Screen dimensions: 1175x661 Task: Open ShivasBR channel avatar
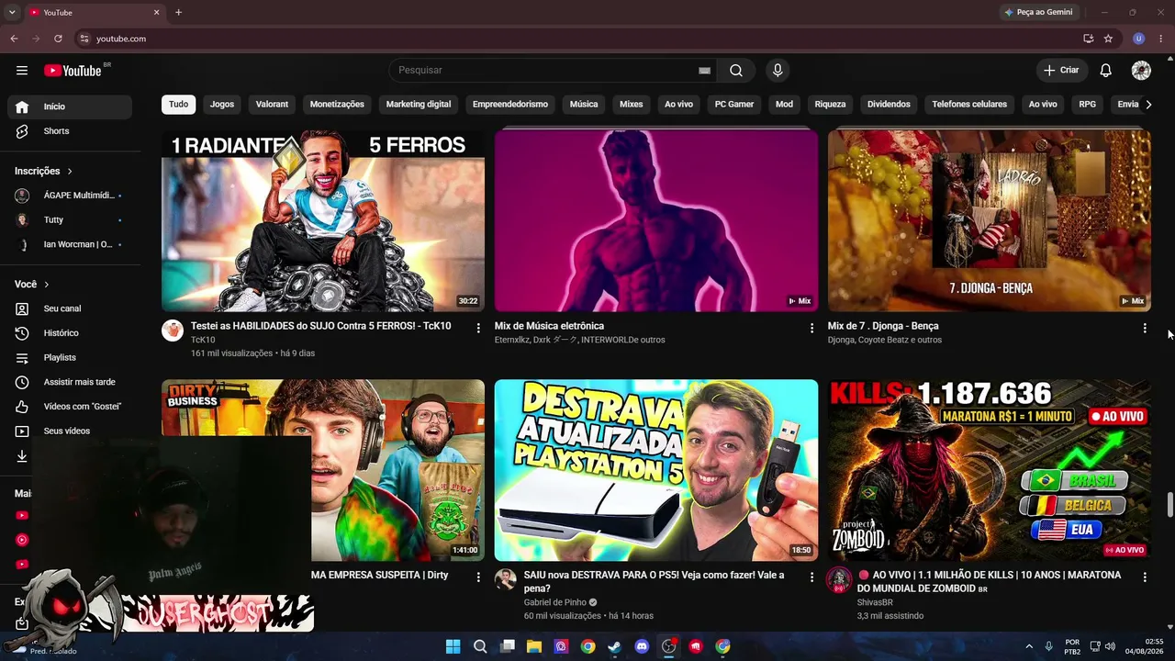839,579
